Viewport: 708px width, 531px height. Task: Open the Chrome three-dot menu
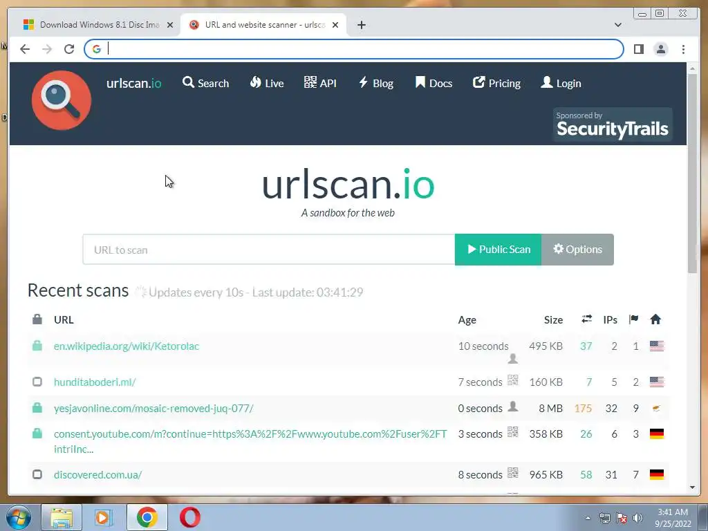tap(683, 49)
